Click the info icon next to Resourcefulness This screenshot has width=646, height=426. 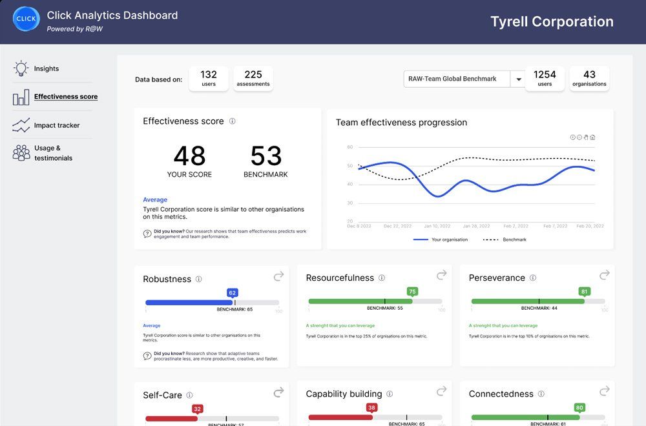coord(382,278)
